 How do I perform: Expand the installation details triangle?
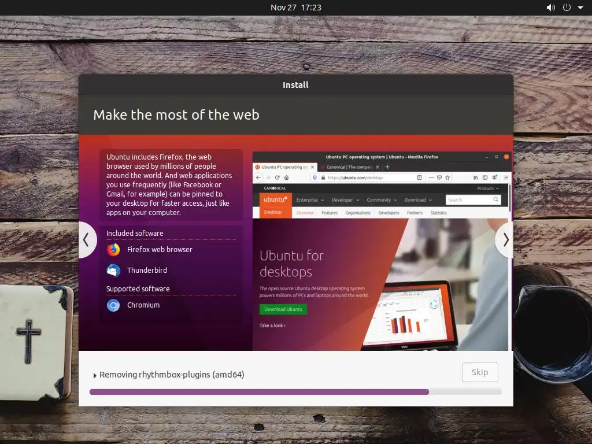pos(95,376)
